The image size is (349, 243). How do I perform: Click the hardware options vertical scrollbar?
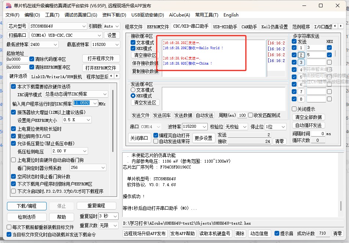pyautogui.click(x=113, y=121)
